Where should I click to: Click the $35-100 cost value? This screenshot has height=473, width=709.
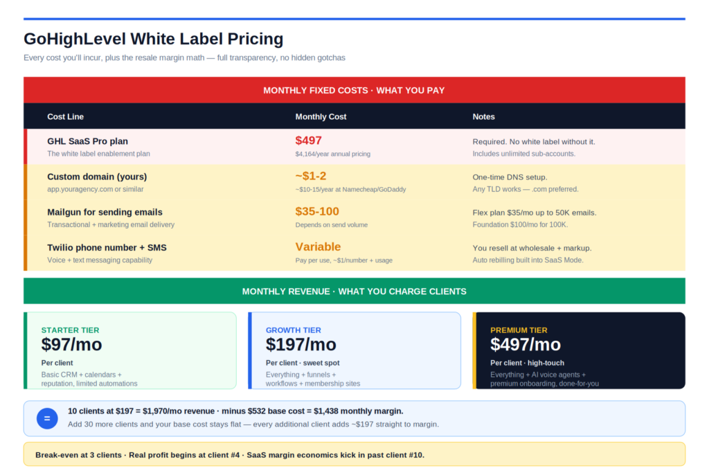point(317,211)
